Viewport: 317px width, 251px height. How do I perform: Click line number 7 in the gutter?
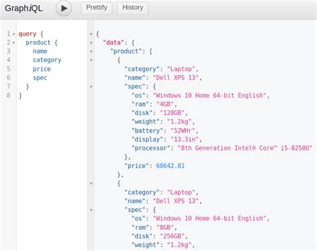(x=9, y=86)
